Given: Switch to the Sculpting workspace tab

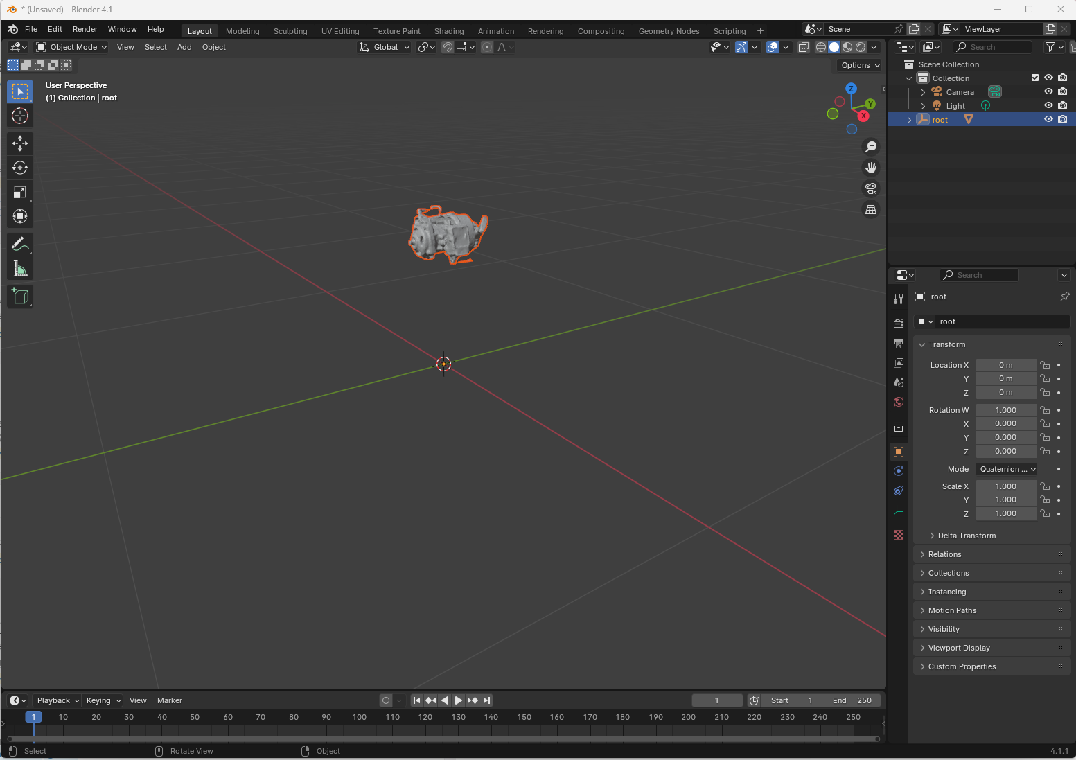Looking at the screenshot, I should coord(290,31).
